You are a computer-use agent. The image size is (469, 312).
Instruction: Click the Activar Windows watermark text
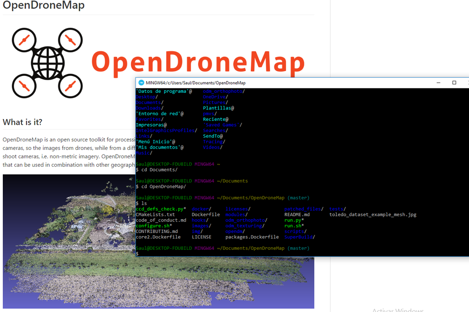398,310
